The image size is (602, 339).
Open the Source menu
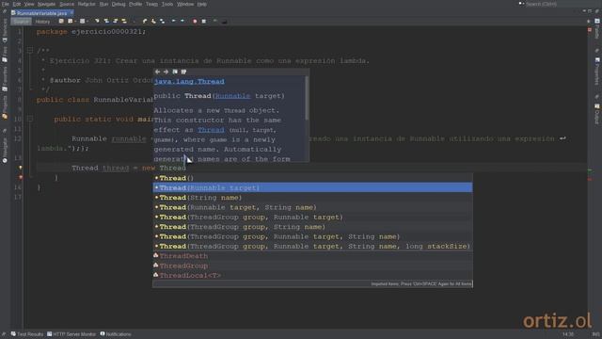67,4
